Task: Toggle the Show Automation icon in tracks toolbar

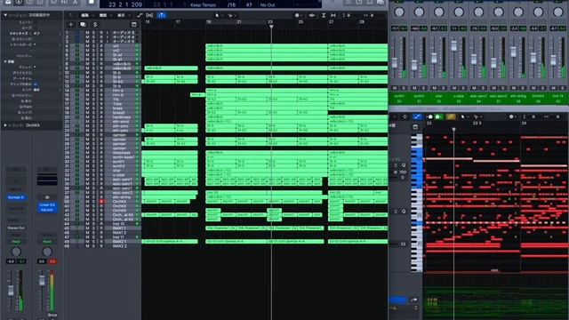Action: click(140, 15)
